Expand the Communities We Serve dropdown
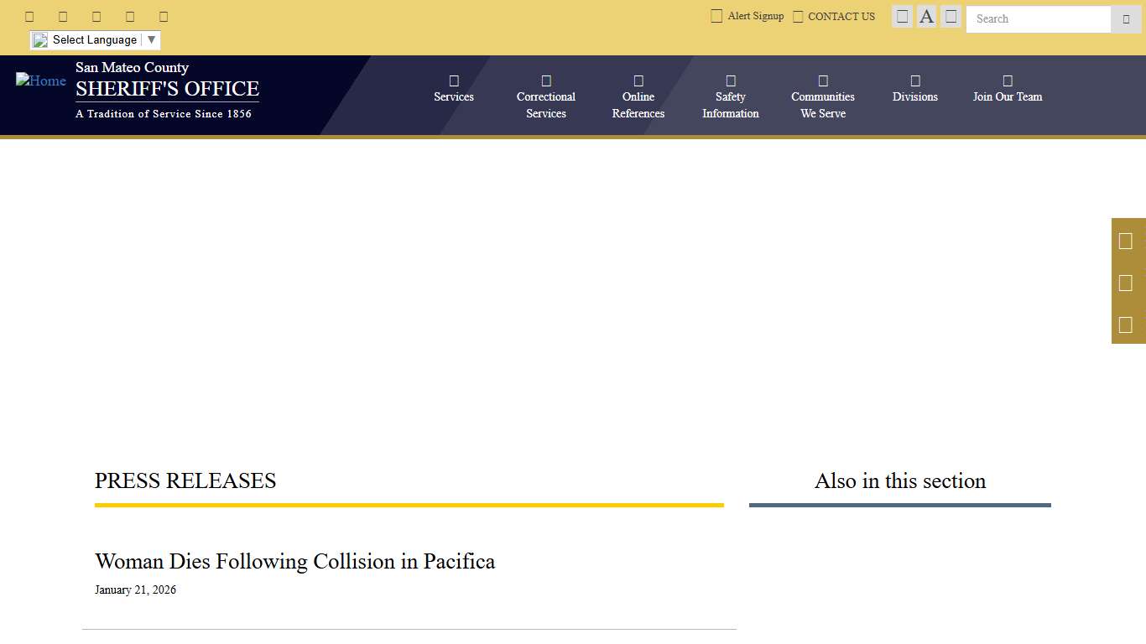The height and width of the screenshot is (644, 1146). coord(822,96)
